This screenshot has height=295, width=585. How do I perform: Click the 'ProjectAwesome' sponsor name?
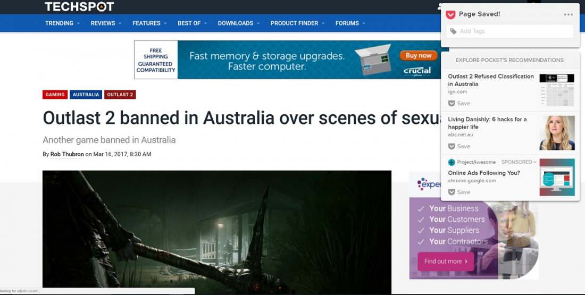pyautogui.click(x=477, y=162)
